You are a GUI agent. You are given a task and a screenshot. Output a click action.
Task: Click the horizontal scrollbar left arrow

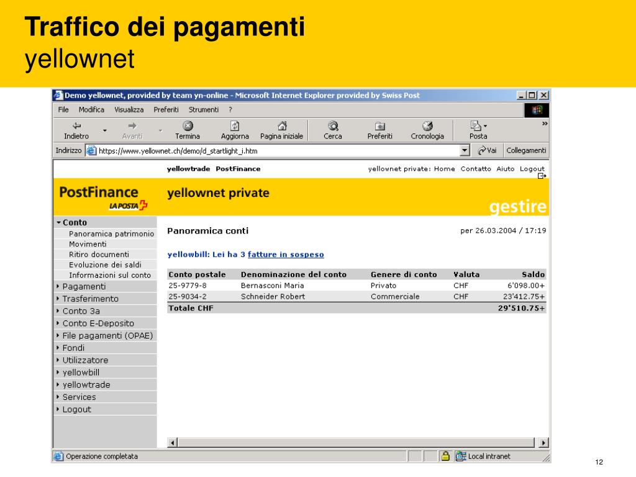click(x=173, y=442)
